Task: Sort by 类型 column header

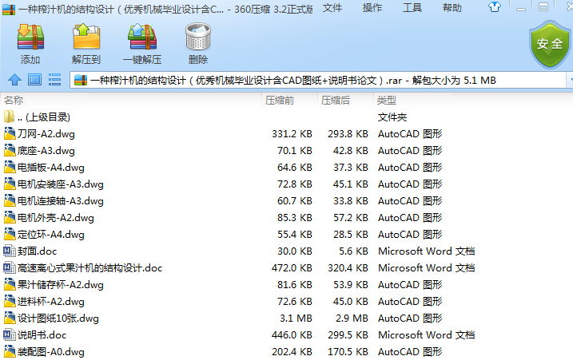Action: pos(386,100)
